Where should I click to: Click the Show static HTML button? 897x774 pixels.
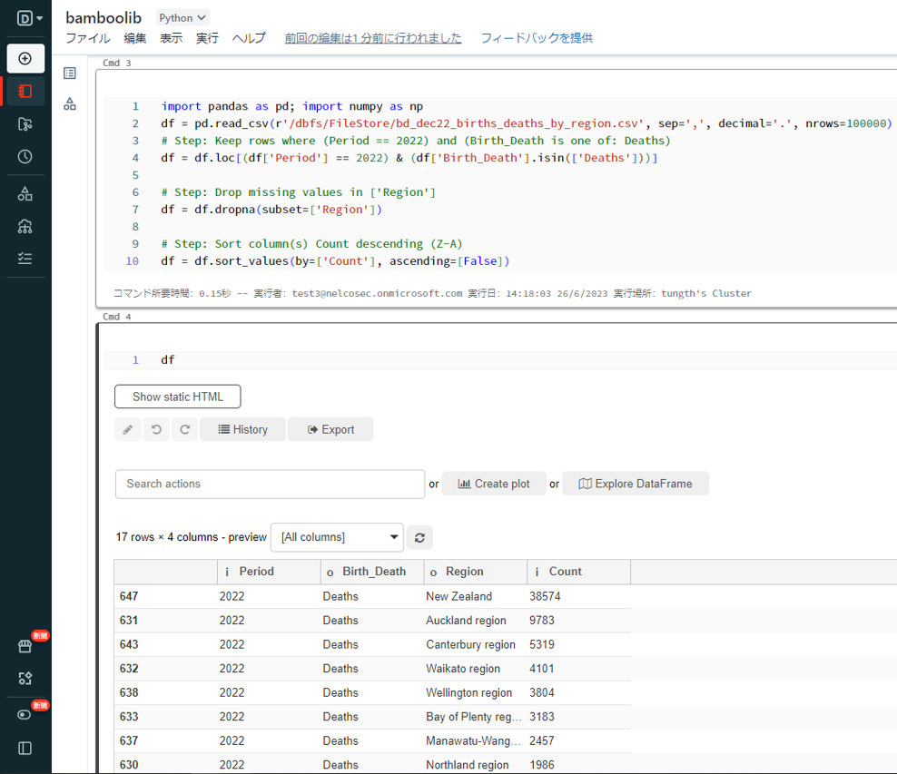point(177,397)
